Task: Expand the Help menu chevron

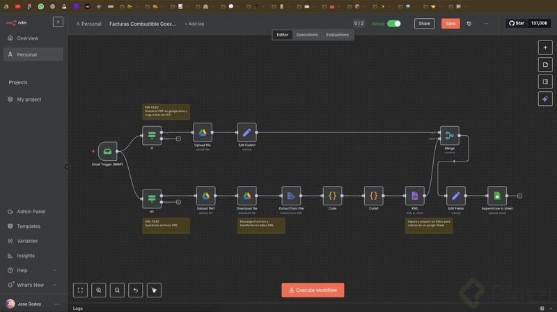Action: coord(54,270)
